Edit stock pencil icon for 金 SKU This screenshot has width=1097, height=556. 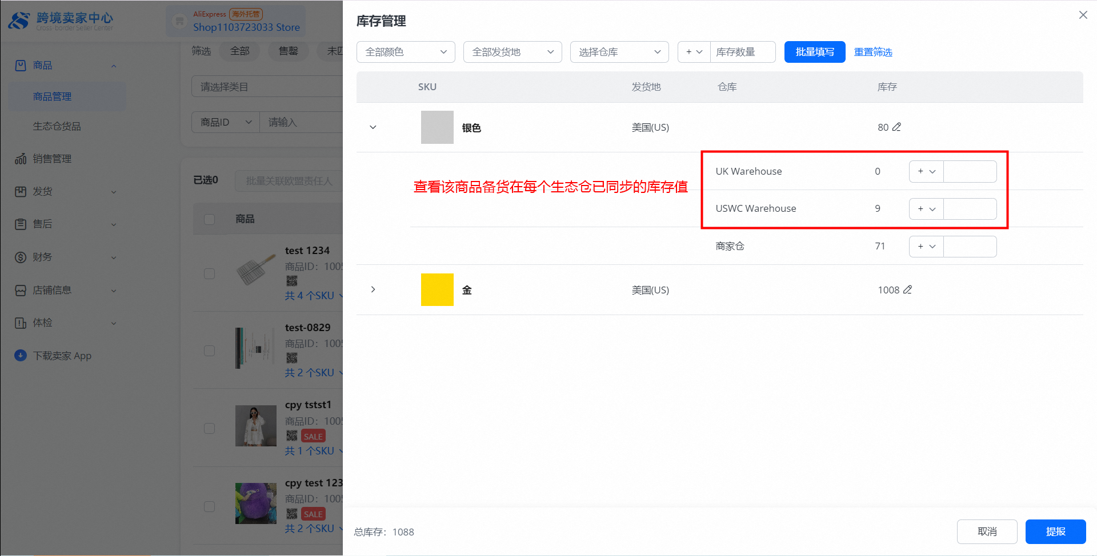coord(907,290)
